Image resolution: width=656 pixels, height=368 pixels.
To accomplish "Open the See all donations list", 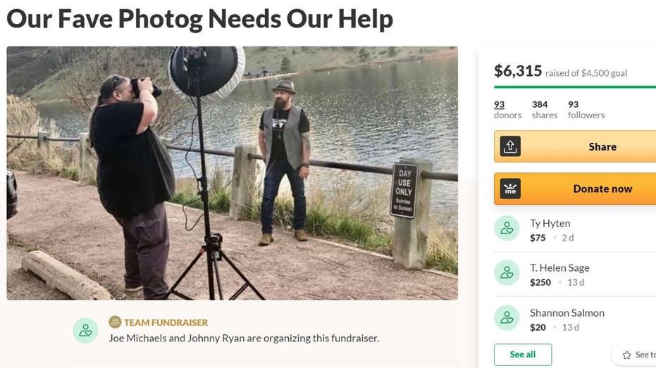I will click(523, 355).
